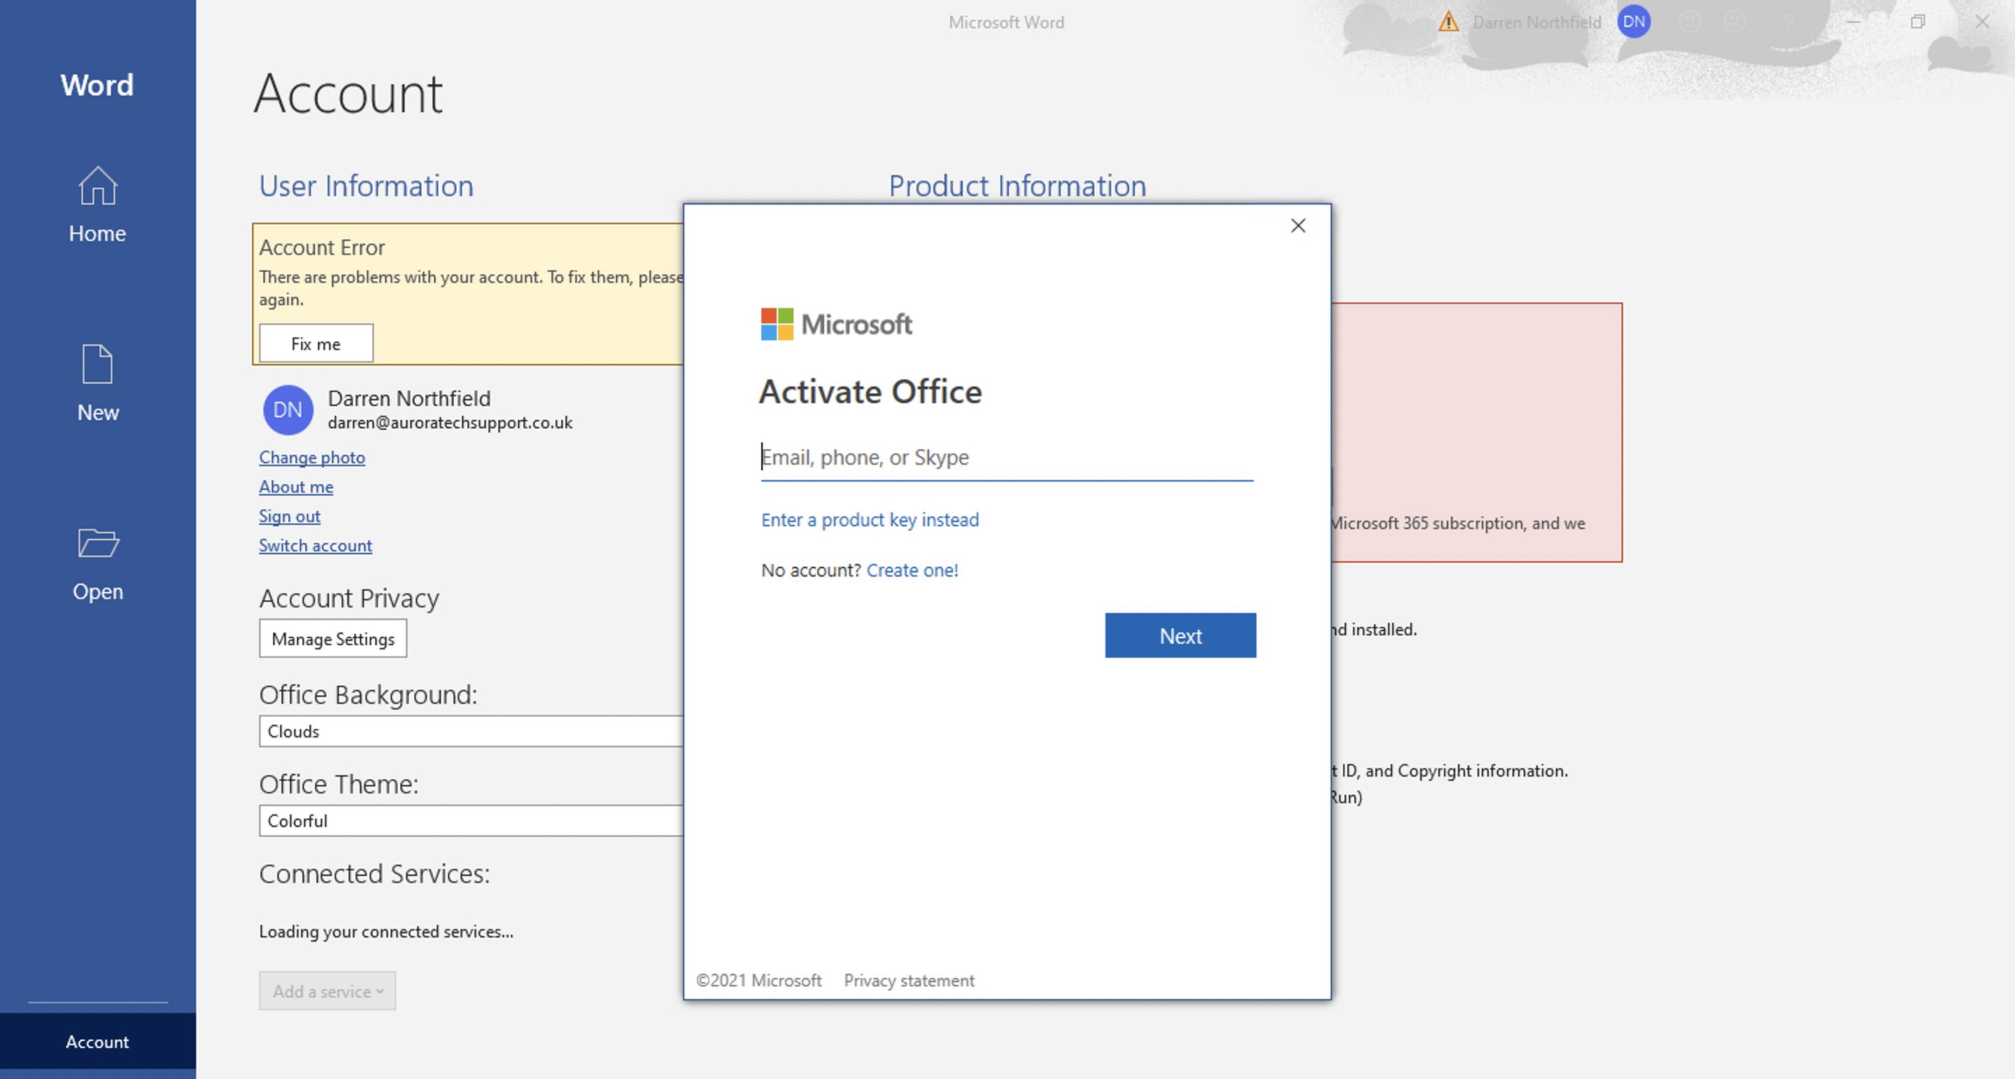Click the Next button to proceed
2015x1079 pixels.
click(1180, 635)
